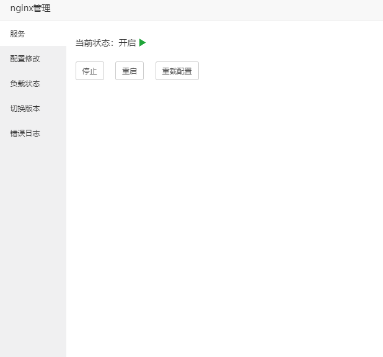Click the 重启 button

pos(130,71)
